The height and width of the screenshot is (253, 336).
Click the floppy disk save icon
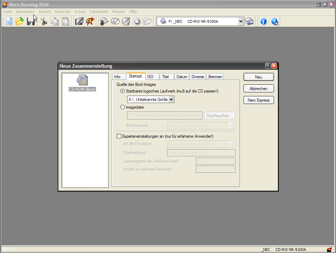pyautogui.click(x=31, y=21)
